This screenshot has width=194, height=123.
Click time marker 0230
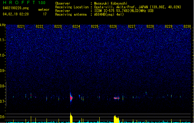pos(187,26)
